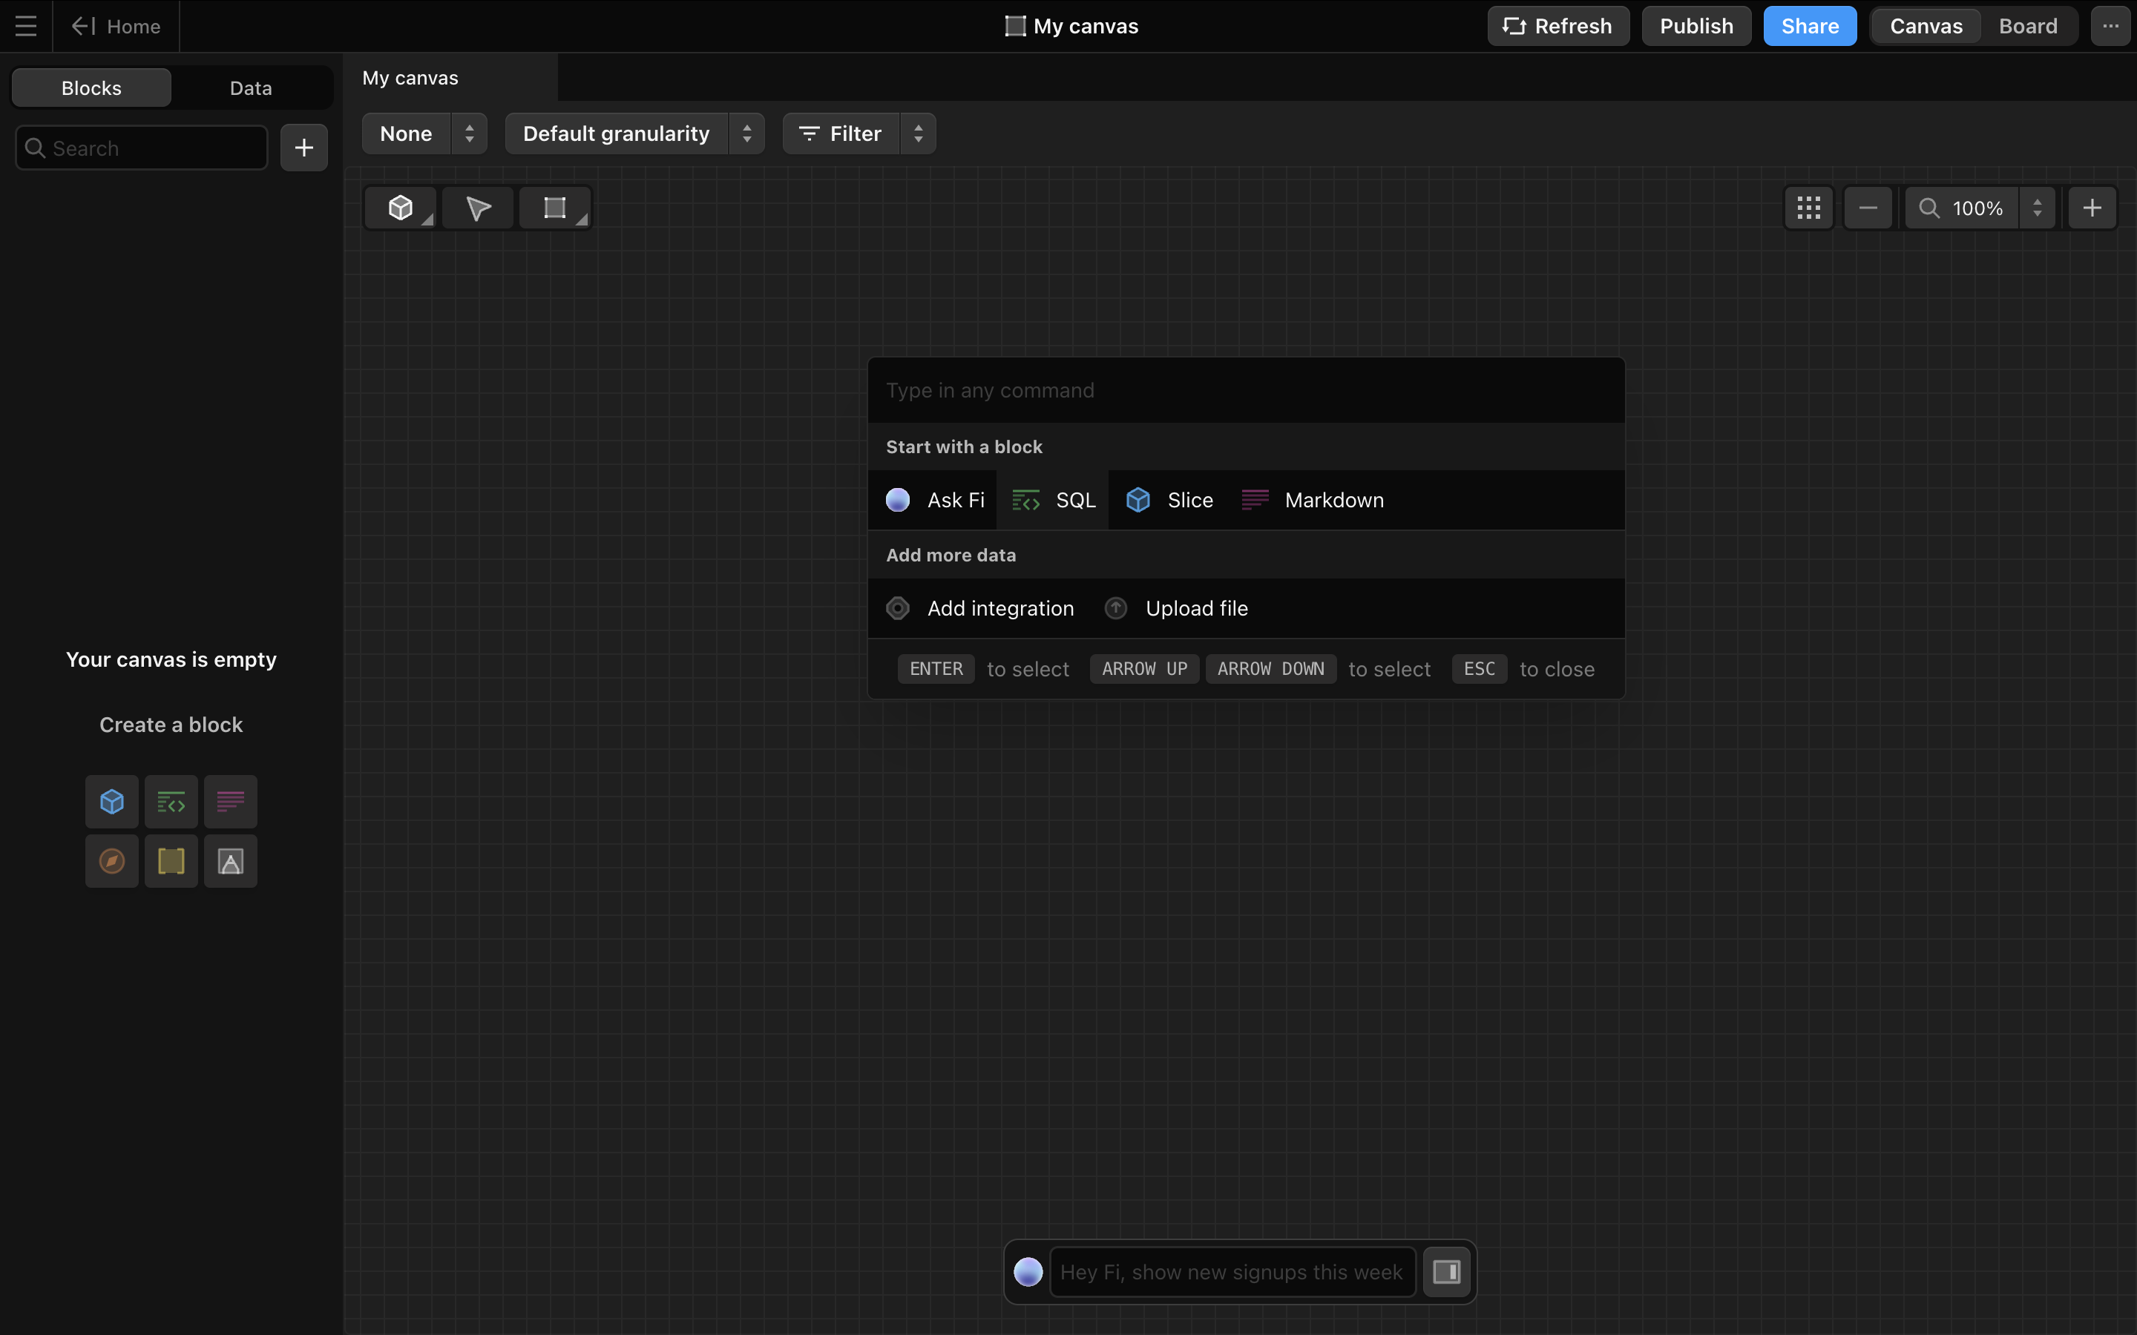Click the minus zoom out button
Viewport: 2137px width, 1335px height.
pyautogui.click(x=1868, y=208)
